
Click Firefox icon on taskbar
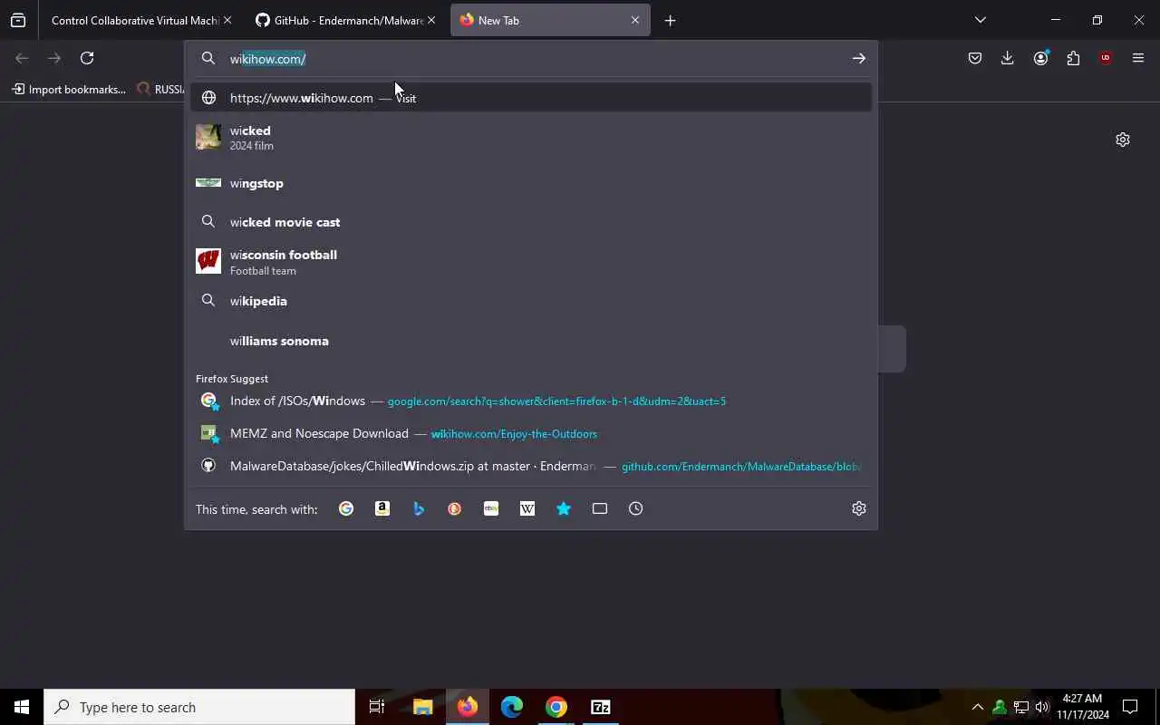click(468, 707)
